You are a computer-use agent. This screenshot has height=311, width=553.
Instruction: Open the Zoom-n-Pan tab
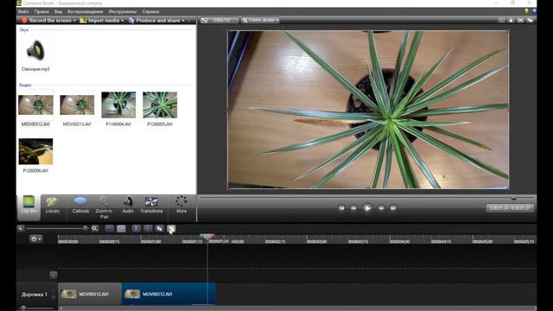[x=104, y=207]
